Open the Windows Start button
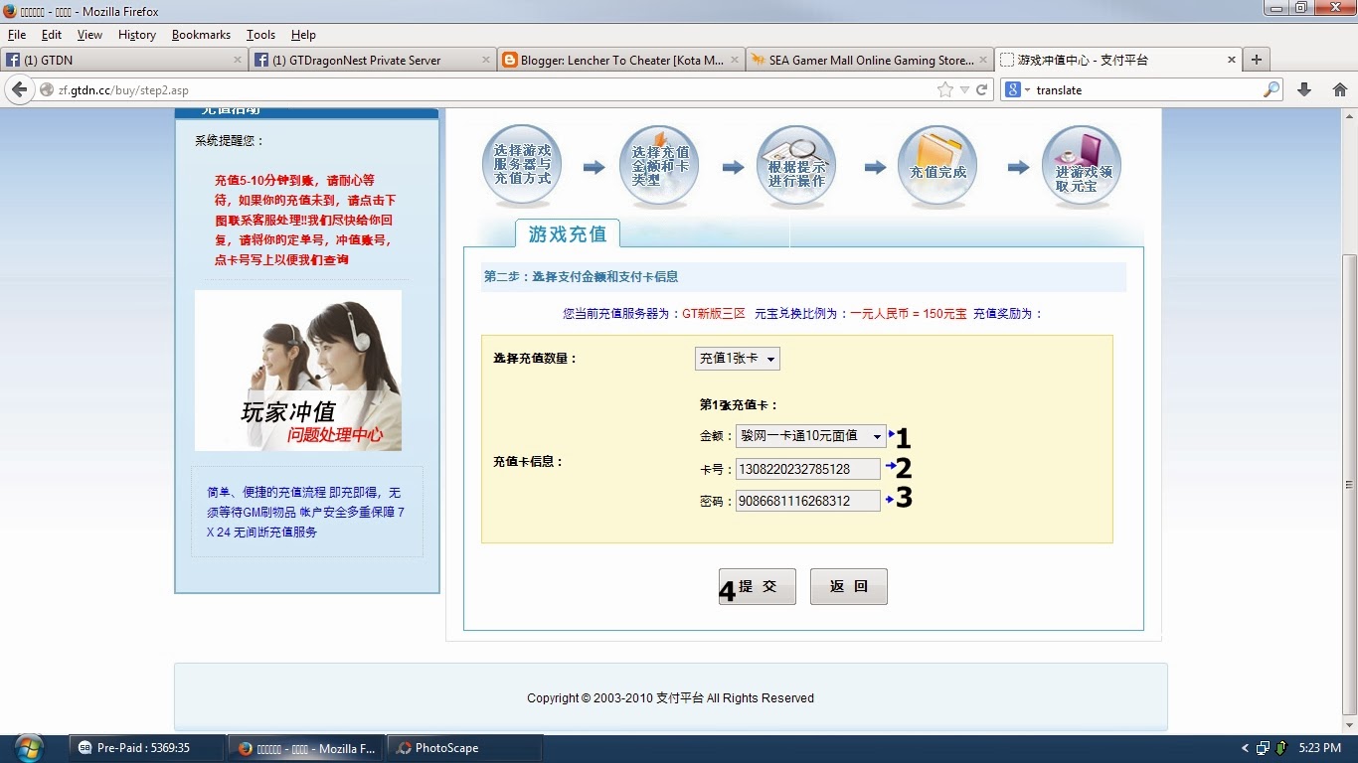 click(30, 747)
